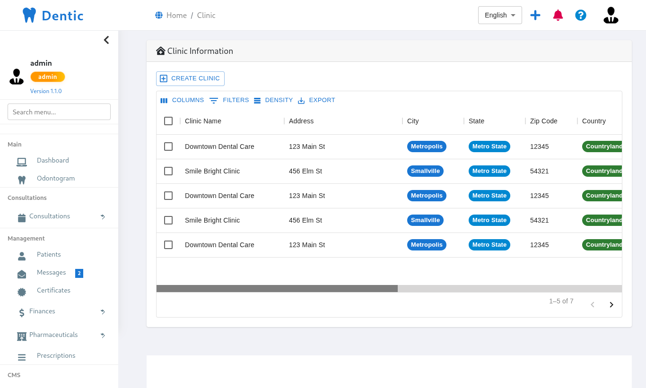Click the blue plus add icon
The width and height of the screenshot is (646, 388).
click(x=535, y=15)
